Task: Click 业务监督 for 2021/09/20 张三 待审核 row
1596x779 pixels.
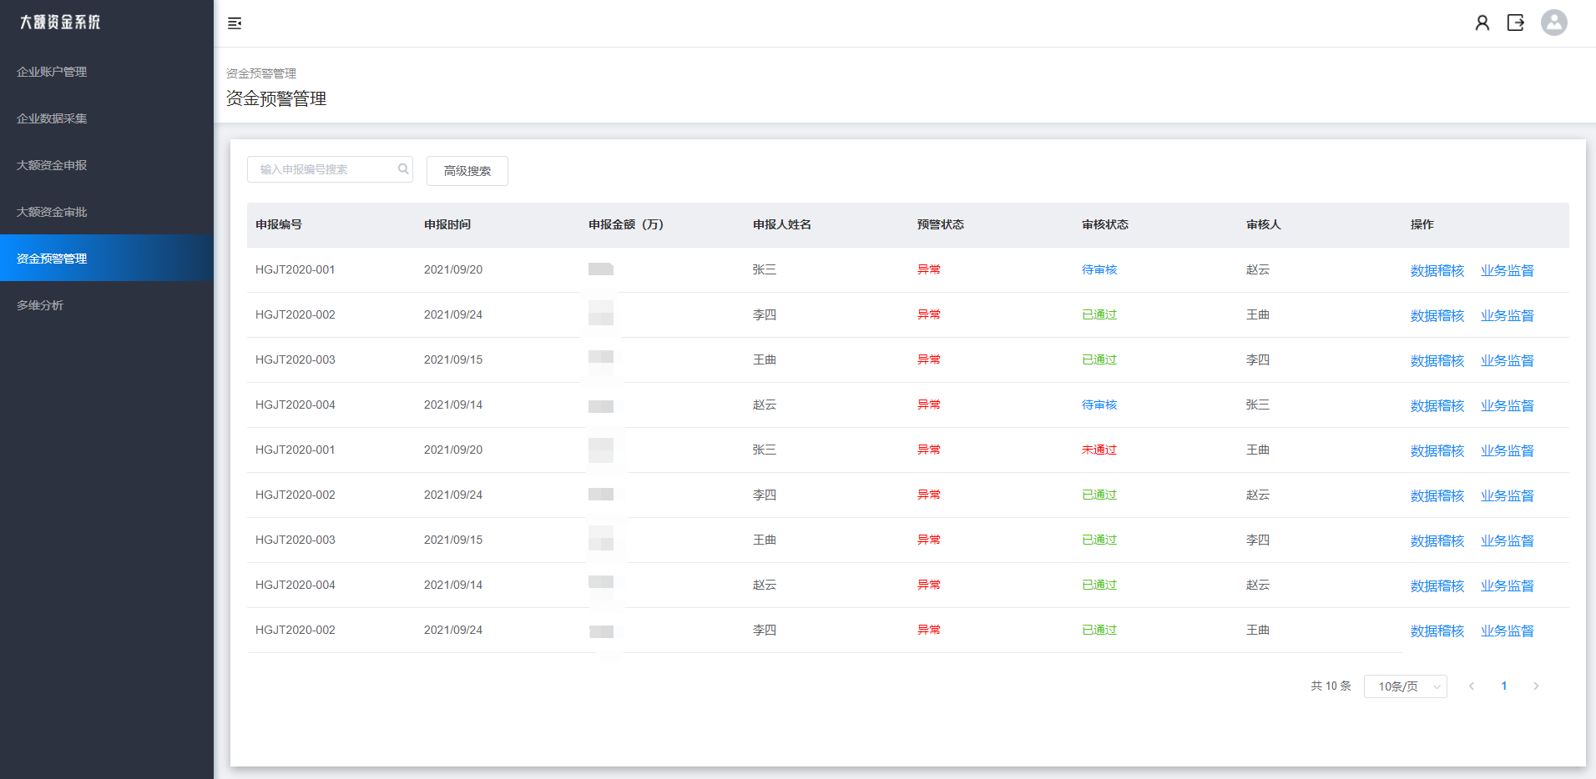Action: [x=1508, y=270]
